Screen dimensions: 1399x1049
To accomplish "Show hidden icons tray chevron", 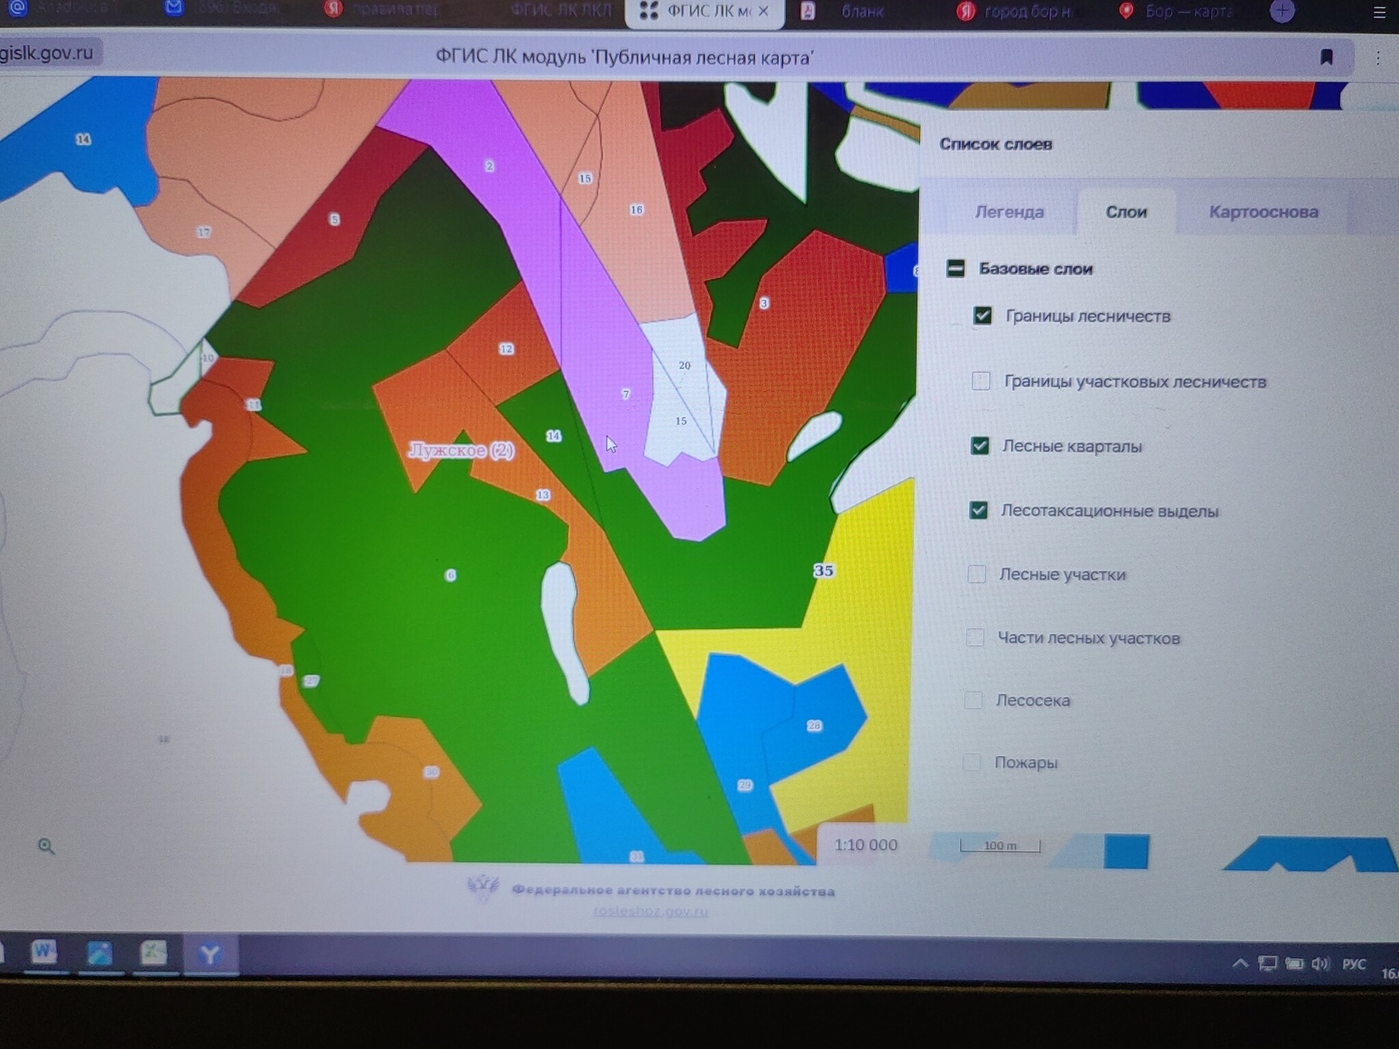I will coord(1240,964).
